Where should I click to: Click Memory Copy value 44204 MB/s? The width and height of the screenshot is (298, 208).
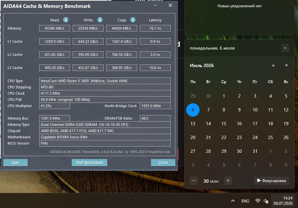(x=121, y=28)
